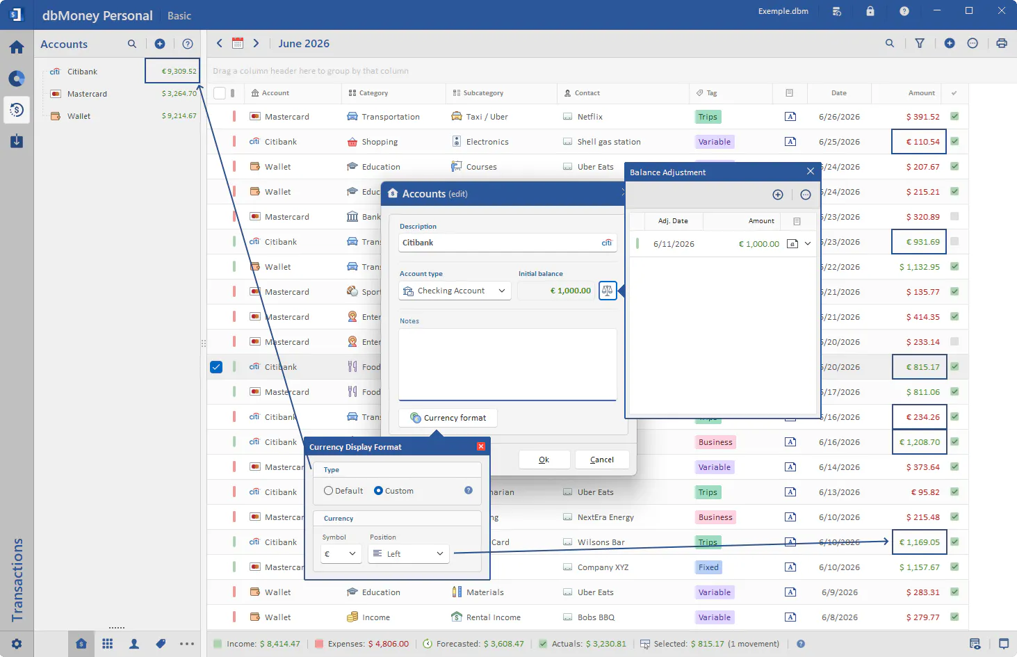This screenshot has height=657, width=1017.
Task: Open balance adjustment scale button
Action: (x=608, y=291)
